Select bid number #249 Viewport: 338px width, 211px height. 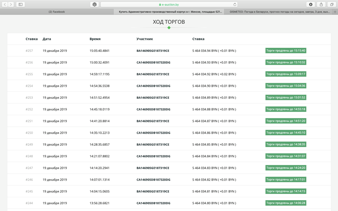(x=29, y=144)
